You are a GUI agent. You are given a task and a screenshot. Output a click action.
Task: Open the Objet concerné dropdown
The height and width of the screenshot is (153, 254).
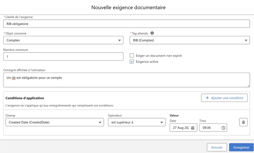(63, 40)
